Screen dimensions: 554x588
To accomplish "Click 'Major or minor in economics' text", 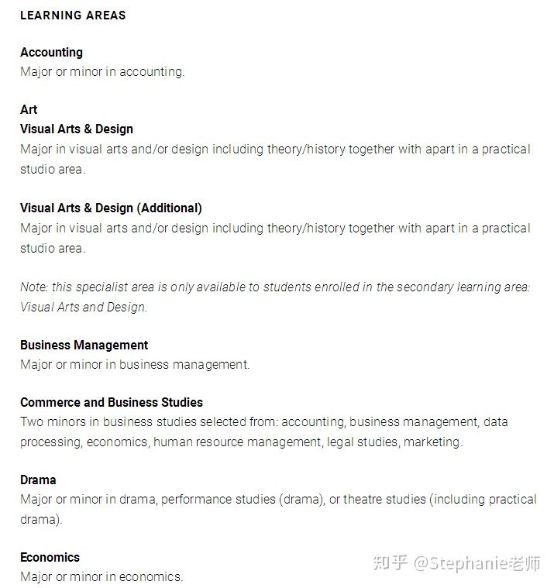I will (x=102, y=576).
